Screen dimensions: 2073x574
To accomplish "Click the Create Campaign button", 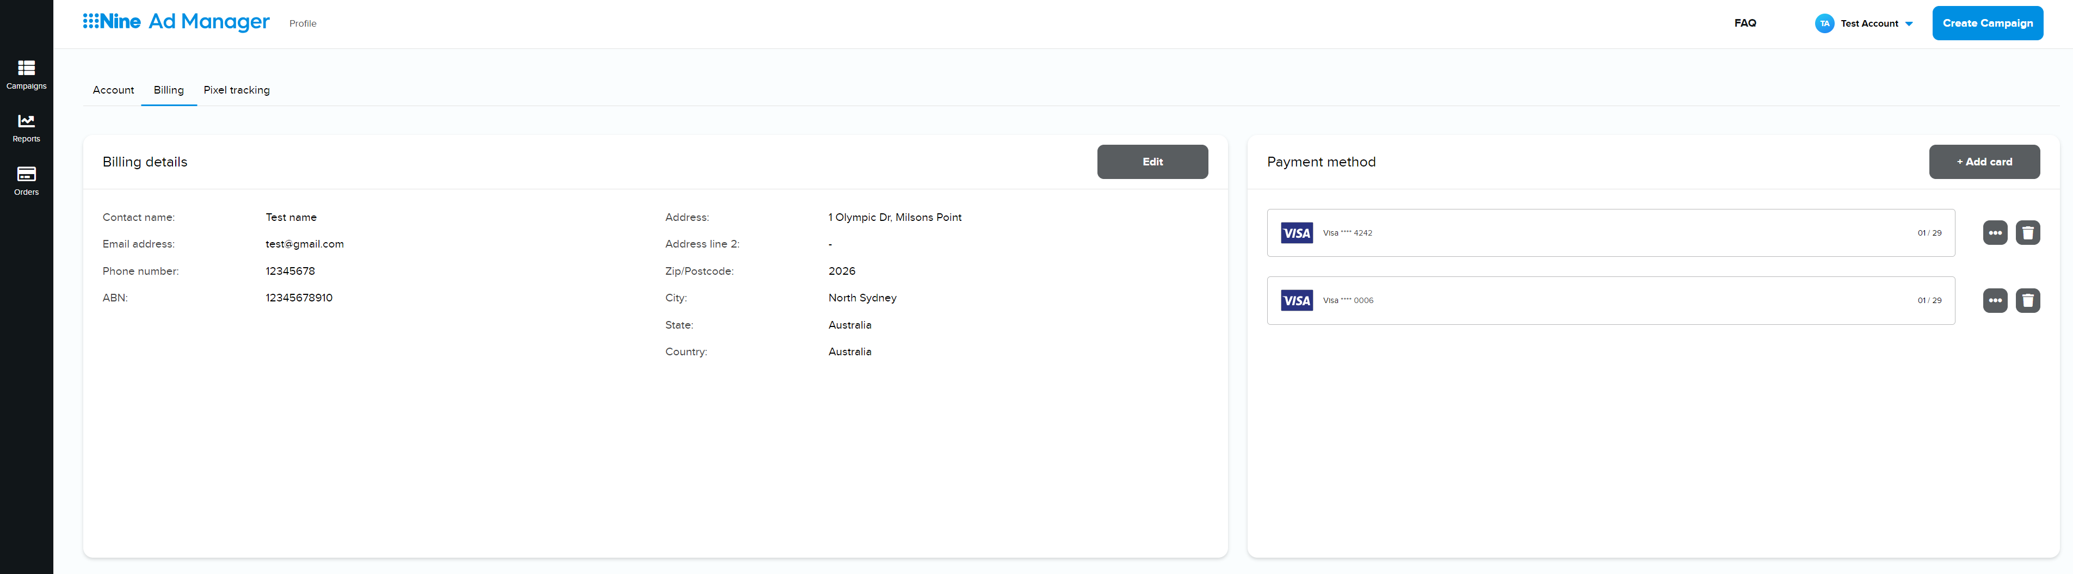I will pyautogui.click(x=1988, y=23).
